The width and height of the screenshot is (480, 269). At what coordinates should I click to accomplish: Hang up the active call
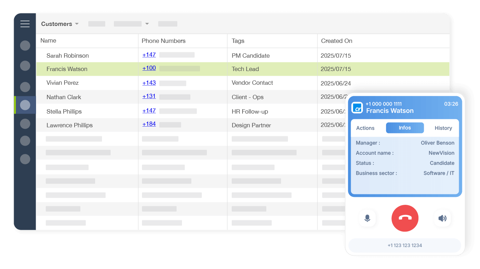pyautogui.click(x=405, y=218)
